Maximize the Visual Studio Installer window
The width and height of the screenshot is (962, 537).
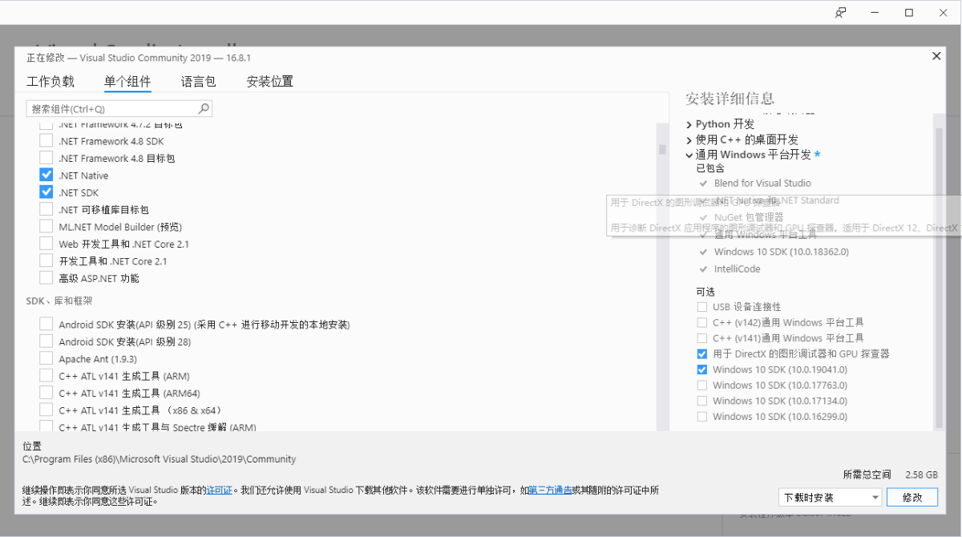point(909,13)
